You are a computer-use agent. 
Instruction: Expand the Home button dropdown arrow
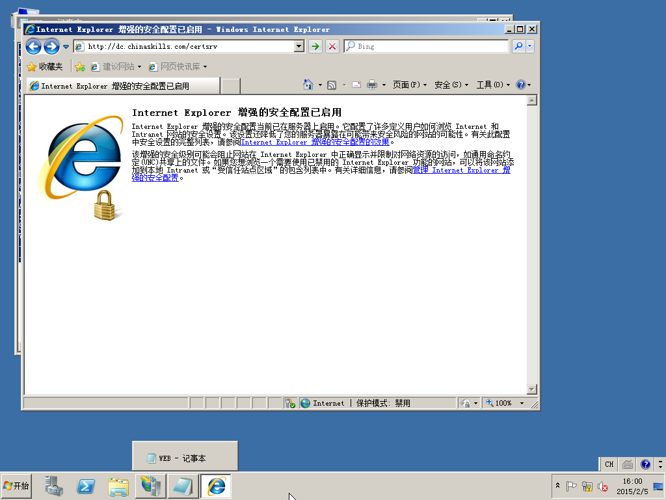point(320,85)
